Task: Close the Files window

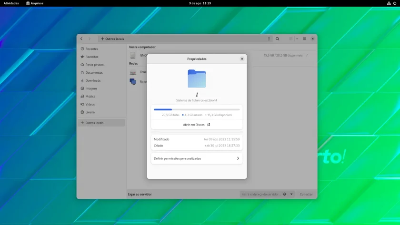Action: click(x=312, y=39)
